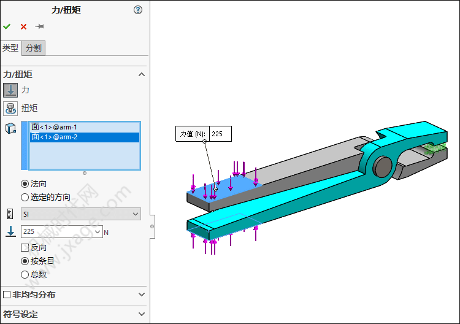Screen dimensions: 460x324
Task: Select the Torque (扭矩) load icon
Action: pyautogui.click(x=10, y=108)
